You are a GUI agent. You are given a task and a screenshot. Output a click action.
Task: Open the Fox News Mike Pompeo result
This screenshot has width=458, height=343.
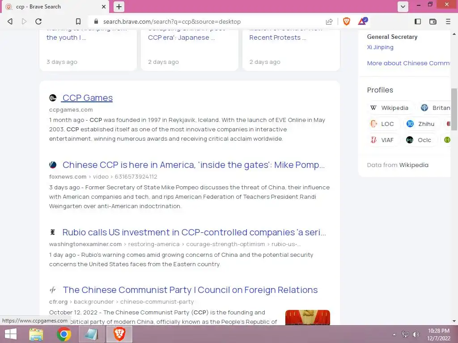(193, 165)
